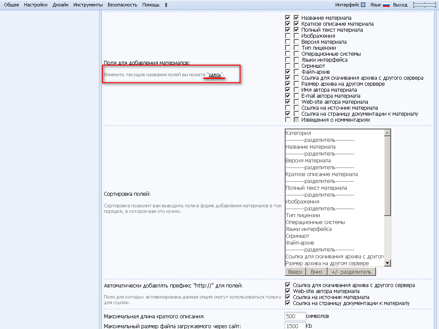Enable second checkbox for E-mail автора материала
The height and width of the screenshot is (329, 439).
296,96
